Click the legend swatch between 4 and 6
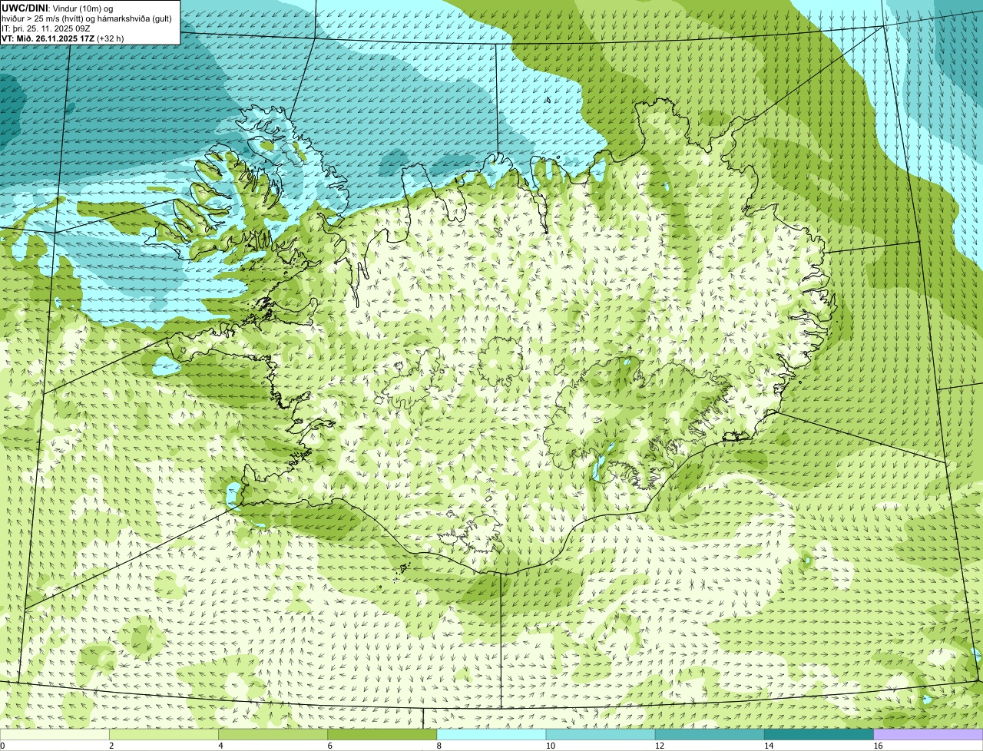Screen dimensions: 983x751 (x=273, y=735)
